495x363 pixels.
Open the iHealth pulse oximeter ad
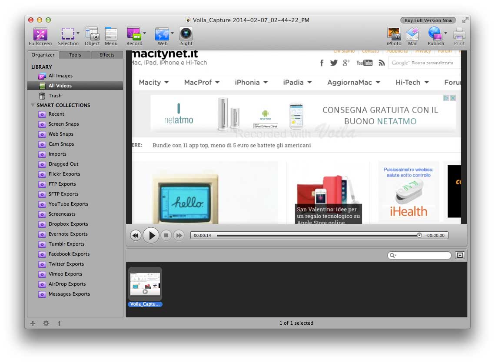408,192
